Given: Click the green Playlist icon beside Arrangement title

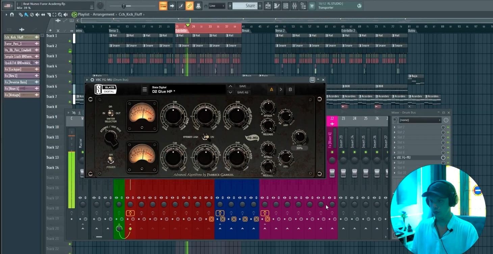Looking at the screenshot, I should click(x=74, y=15).
